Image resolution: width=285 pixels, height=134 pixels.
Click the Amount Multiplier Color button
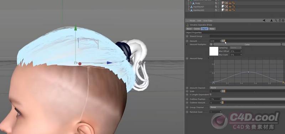pos(247,44)
